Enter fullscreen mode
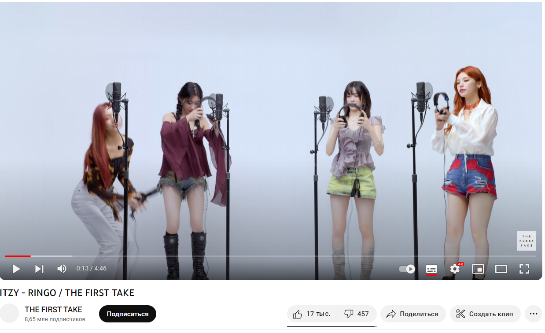 pos(524,269)
